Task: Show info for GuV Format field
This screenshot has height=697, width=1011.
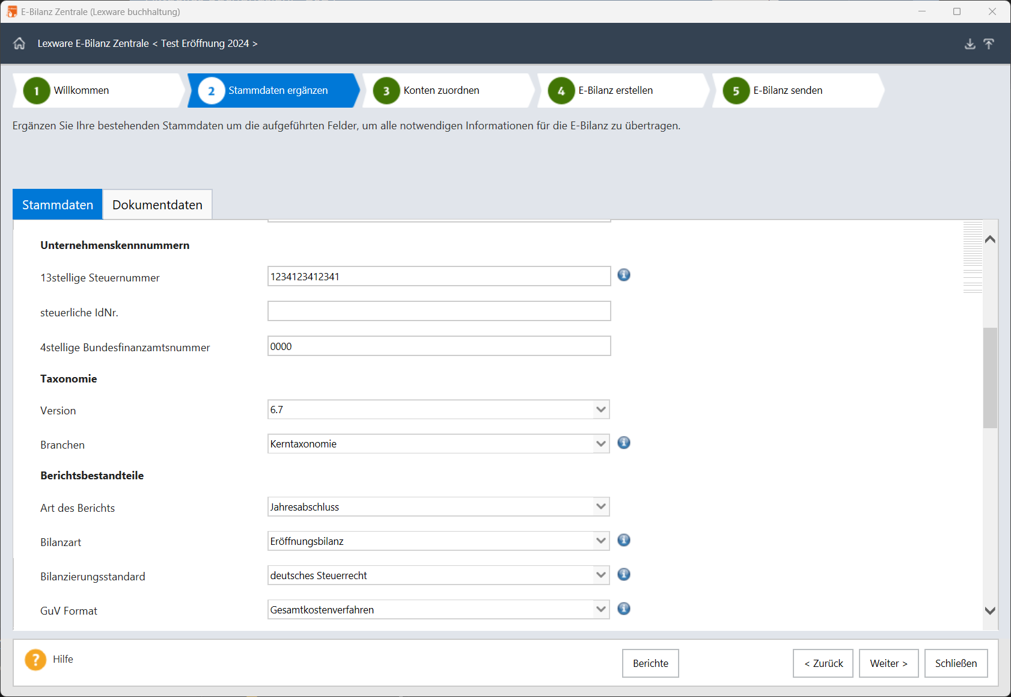Action: pos(624,609)
